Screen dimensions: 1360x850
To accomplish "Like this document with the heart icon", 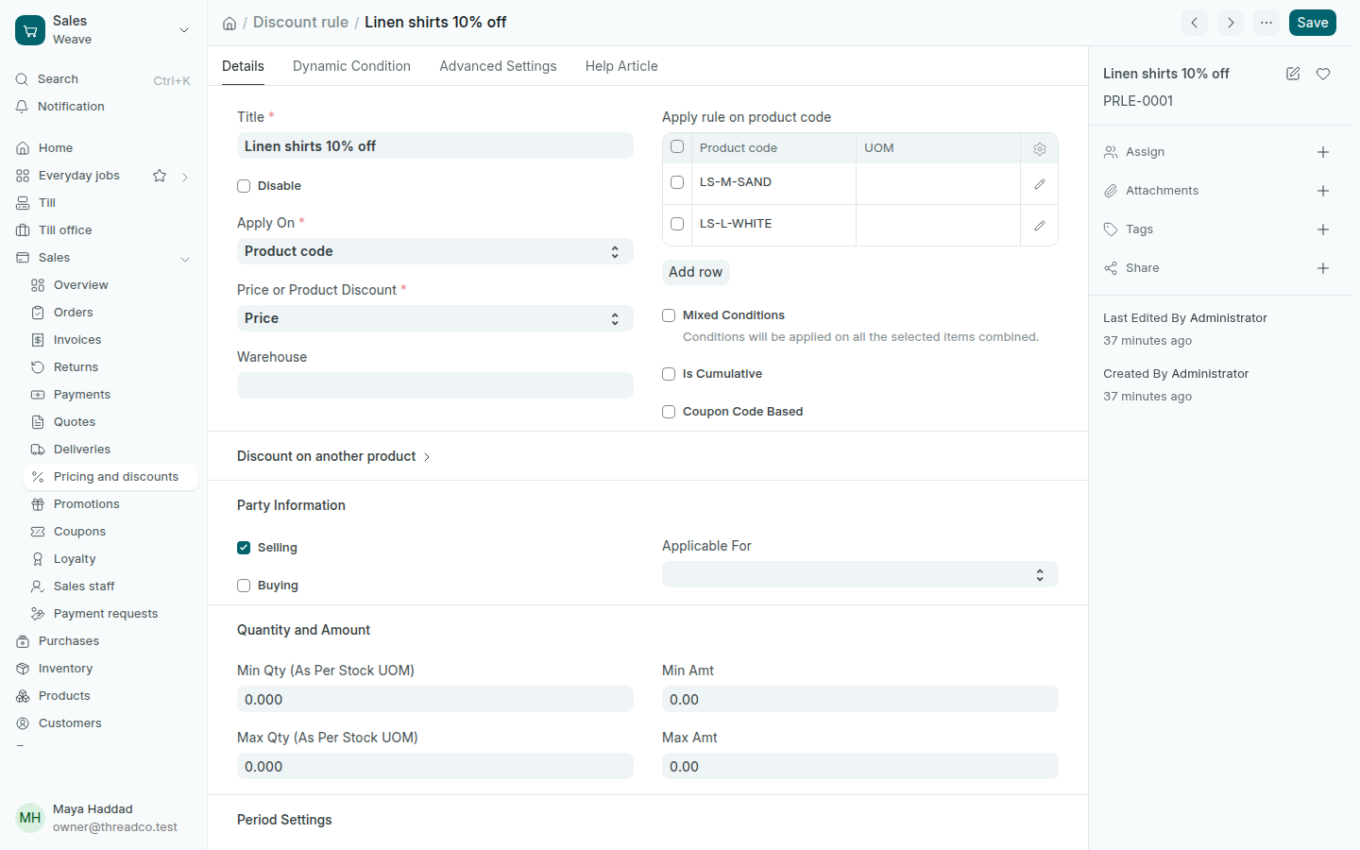I will [x=1323, y=74].
